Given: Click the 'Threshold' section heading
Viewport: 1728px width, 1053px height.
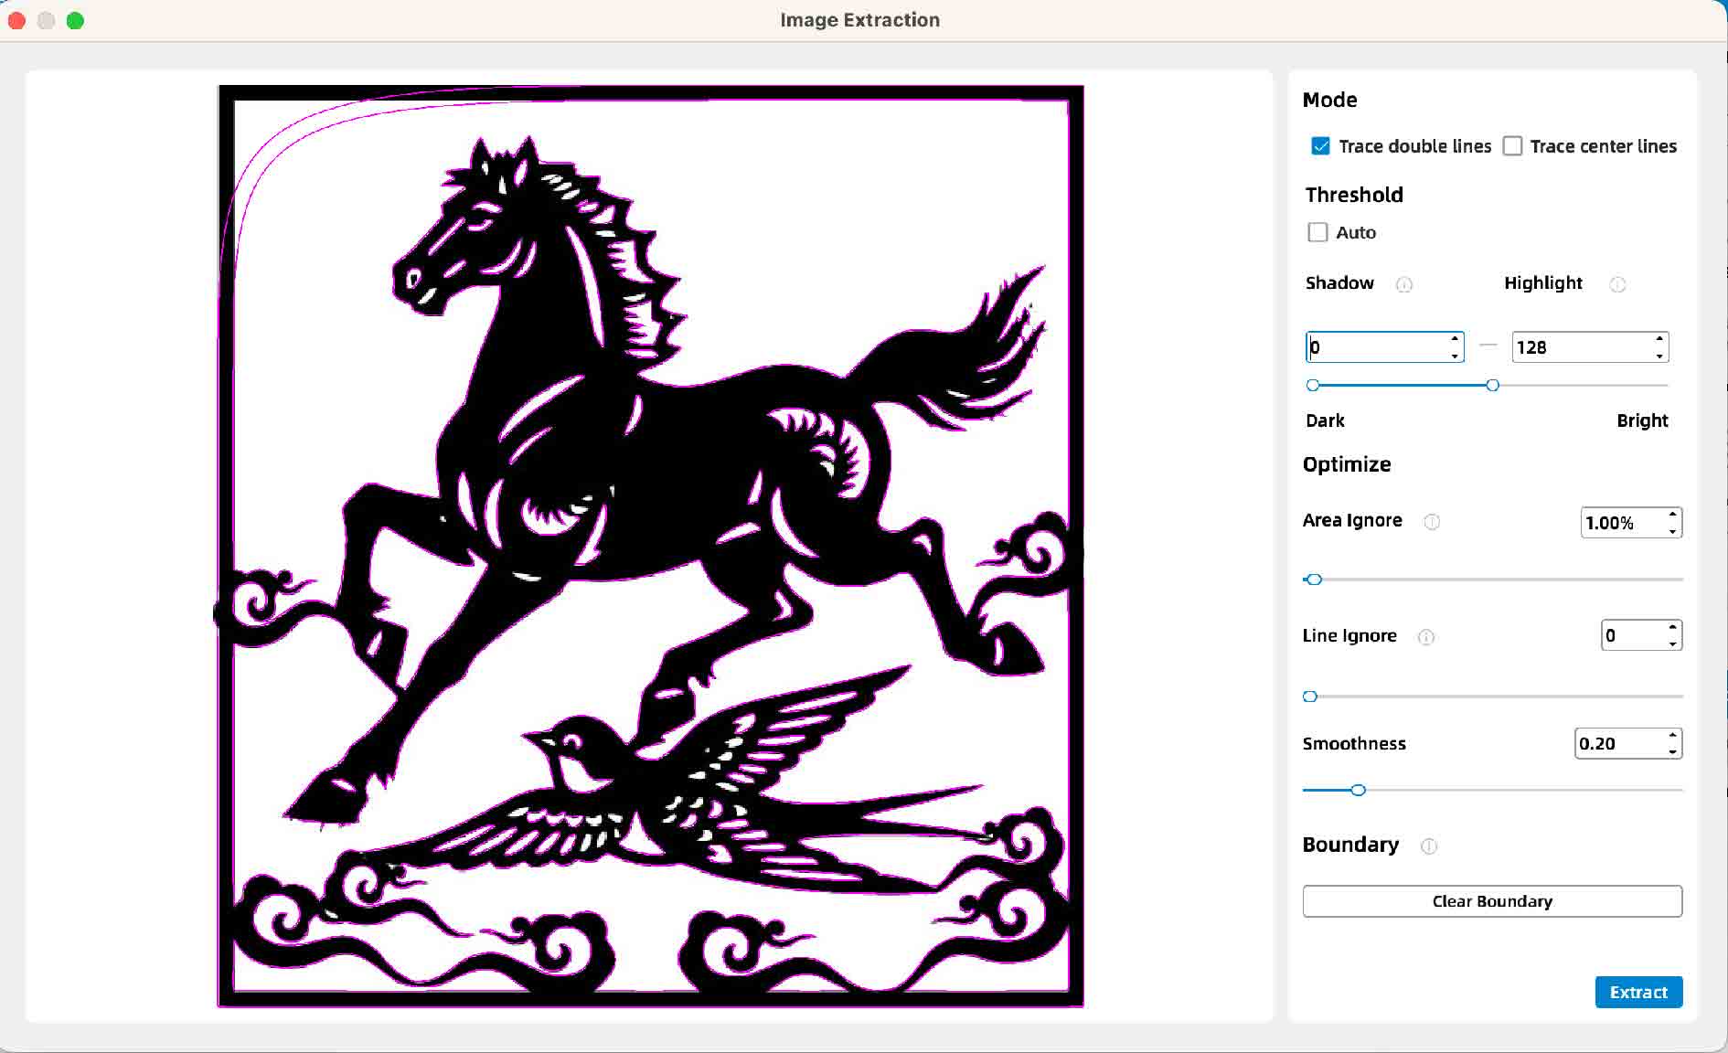Looking at the screenshot, I should coord(1354,195).
